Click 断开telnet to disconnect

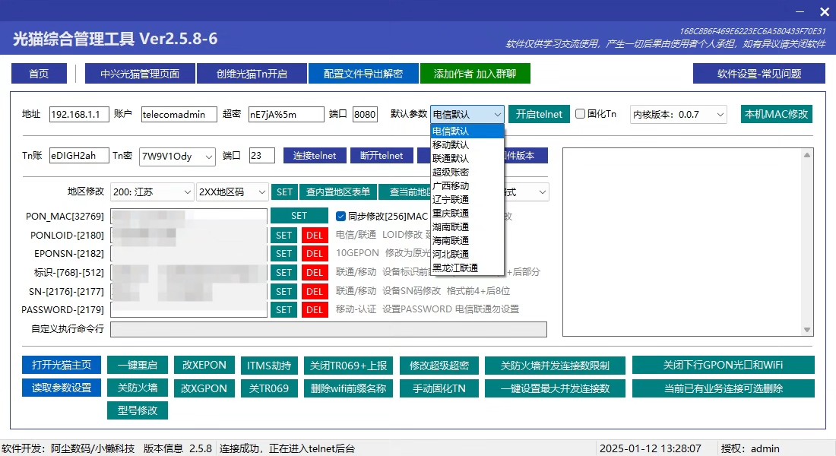(382, 156)
